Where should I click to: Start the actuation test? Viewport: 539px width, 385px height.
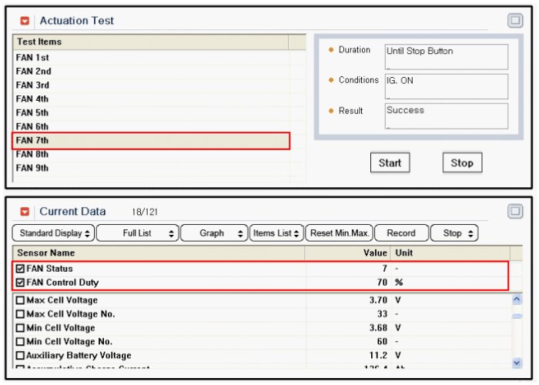point(390,162)
